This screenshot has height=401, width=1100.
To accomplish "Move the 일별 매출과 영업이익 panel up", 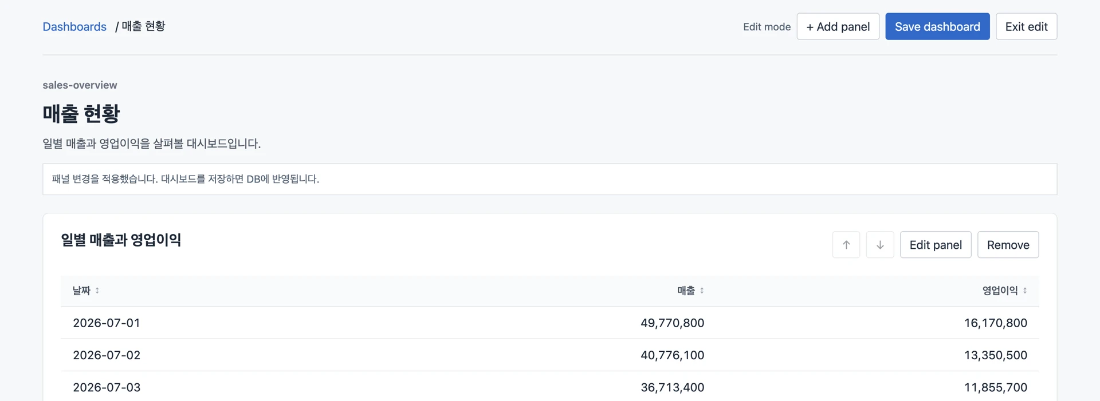I will [846, 245].
